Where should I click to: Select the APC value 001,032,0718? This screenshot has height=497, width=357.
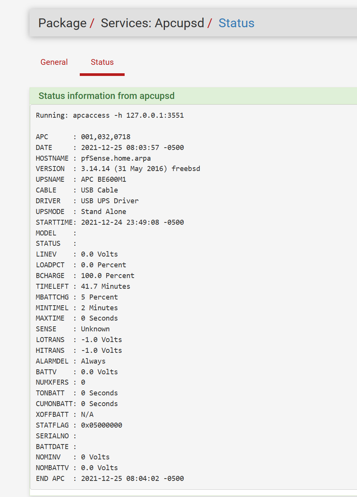tap(106, 137)
